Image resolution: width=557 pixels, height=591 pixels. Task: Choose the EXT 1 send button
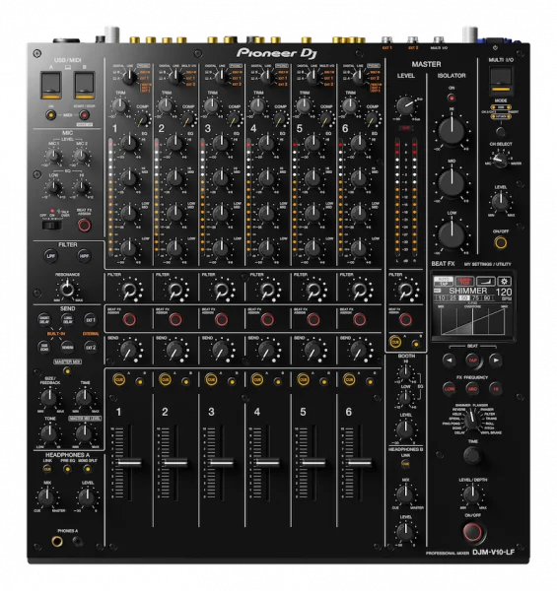point(90,320)
